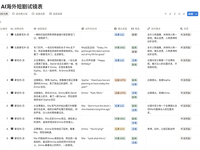Open the 北美豪宅外-日 scene in row 2
200x150 pixels.
[x=22, y=48]
